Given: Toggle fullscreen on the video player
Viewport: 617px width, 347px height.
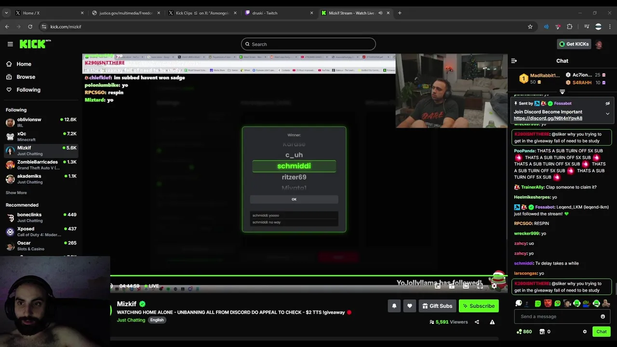Looking at the screenshot, I should [x=480, y=286].
